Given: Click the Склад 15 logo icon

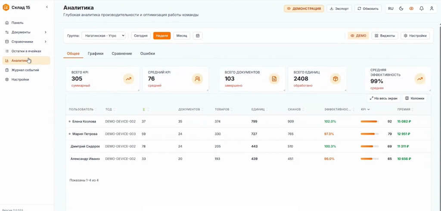Looking at the screenshot, I should point(6,7).
